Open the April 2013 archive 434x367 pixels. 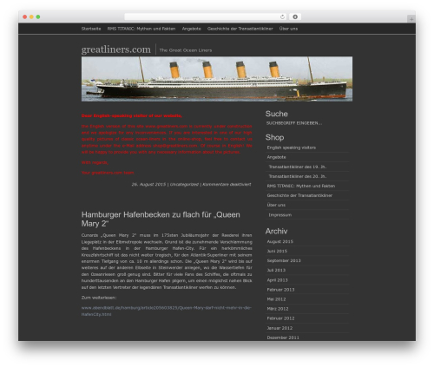click(277, 280)
